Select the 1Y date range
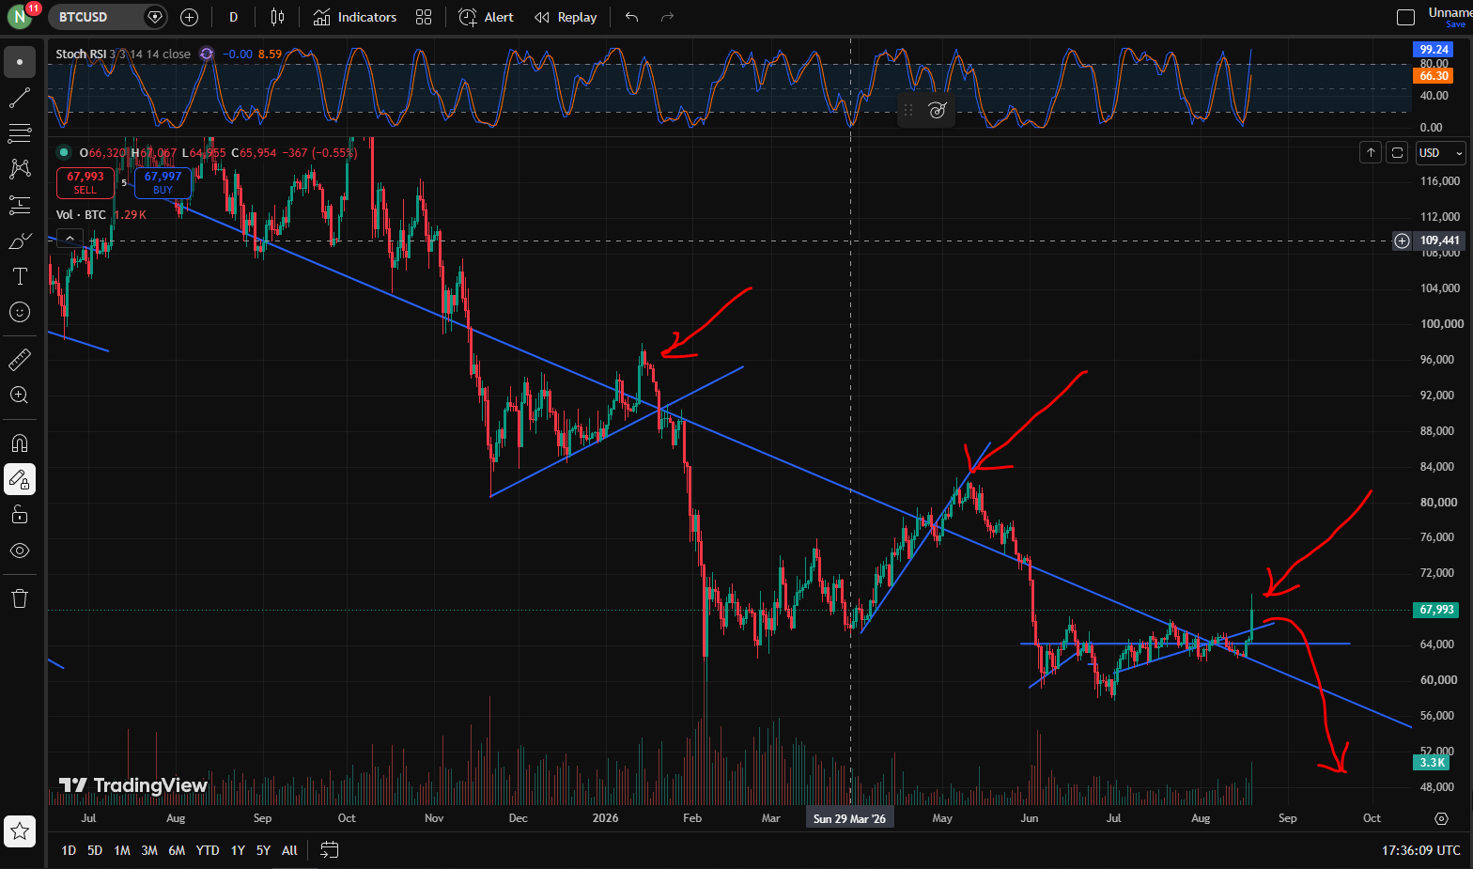Viewport: 1473px width, 869px height. 238,850
